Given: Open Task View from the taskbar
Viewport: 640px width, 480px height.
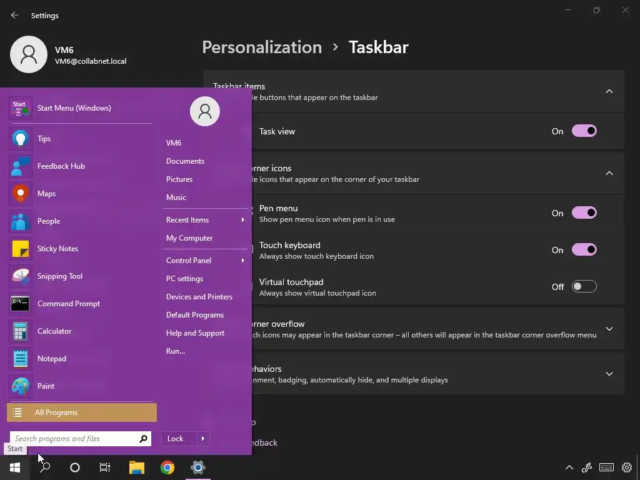Looking at the screenshot, I should coord(105,467).
